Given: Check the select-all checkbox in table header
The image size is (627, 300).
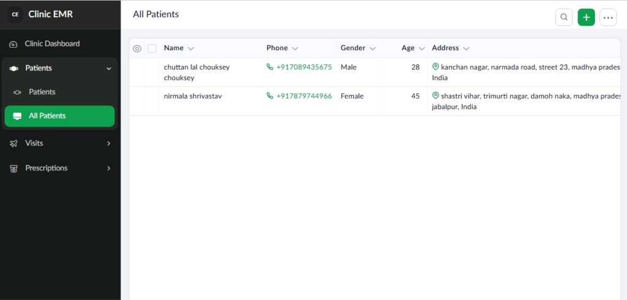Looking at the screenshot, I should 152,48.
